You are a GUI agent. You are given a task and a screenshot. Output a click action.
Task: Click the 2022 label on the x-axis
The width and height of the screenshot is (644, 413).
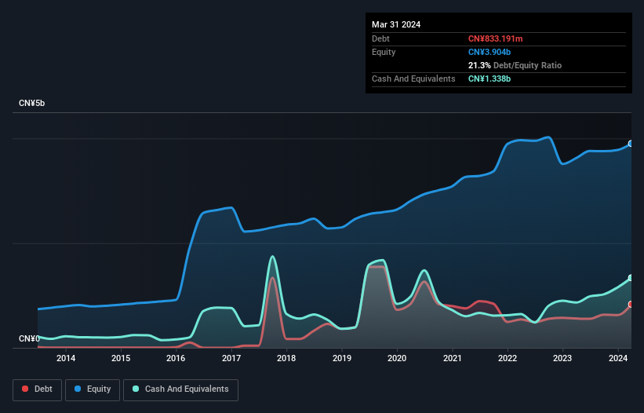[x=508, y=359]
